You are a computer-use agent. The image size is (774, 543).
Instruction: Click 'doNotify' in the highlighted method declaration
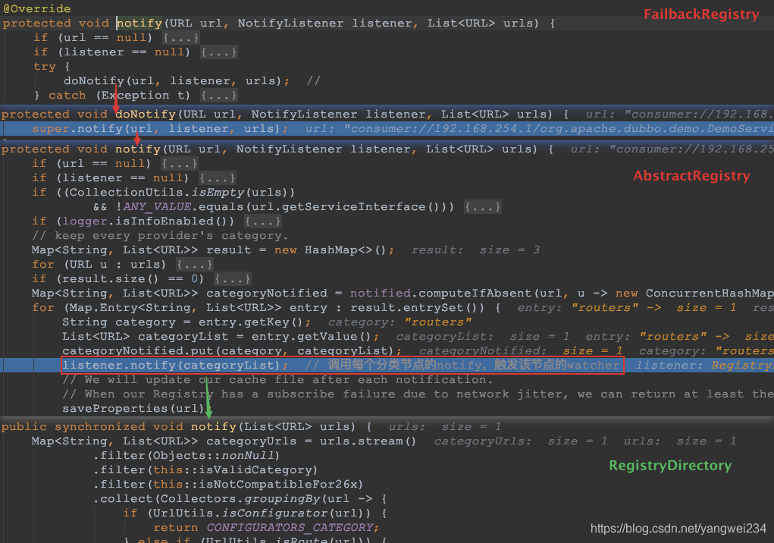click(146, 114)
